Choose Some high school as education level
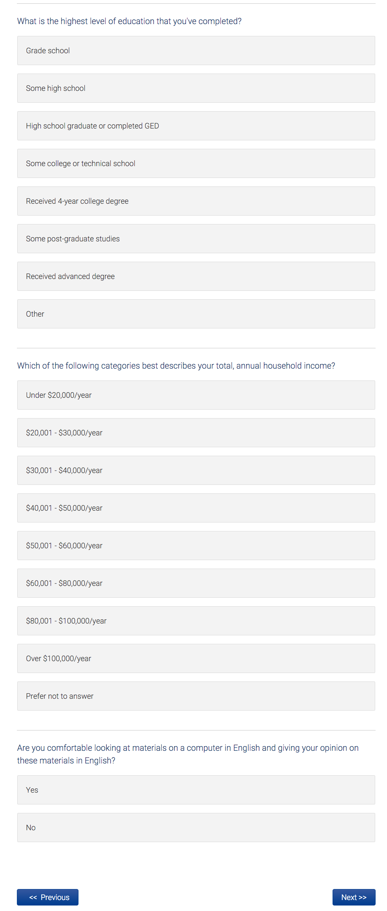 coord(196,88)
